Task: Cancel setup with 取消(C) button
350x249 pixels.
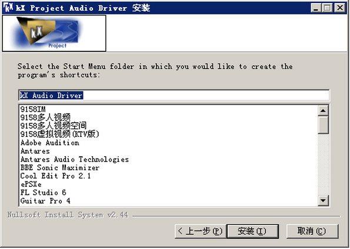Action: click(312, 231)
